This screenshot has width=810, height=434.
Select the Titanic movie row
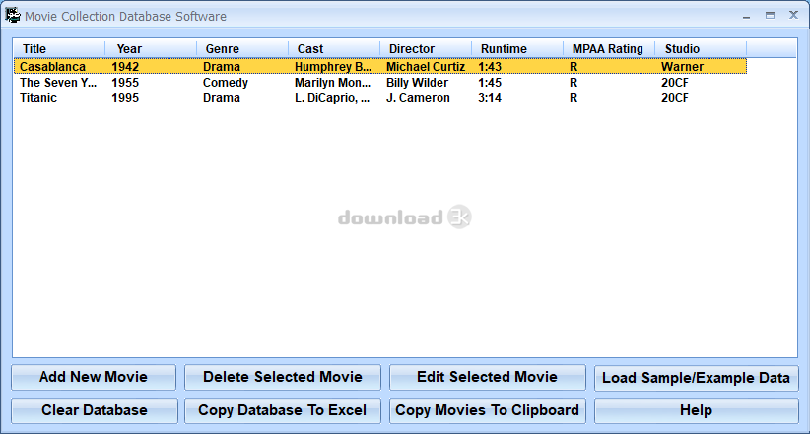[x=380, y=98]
